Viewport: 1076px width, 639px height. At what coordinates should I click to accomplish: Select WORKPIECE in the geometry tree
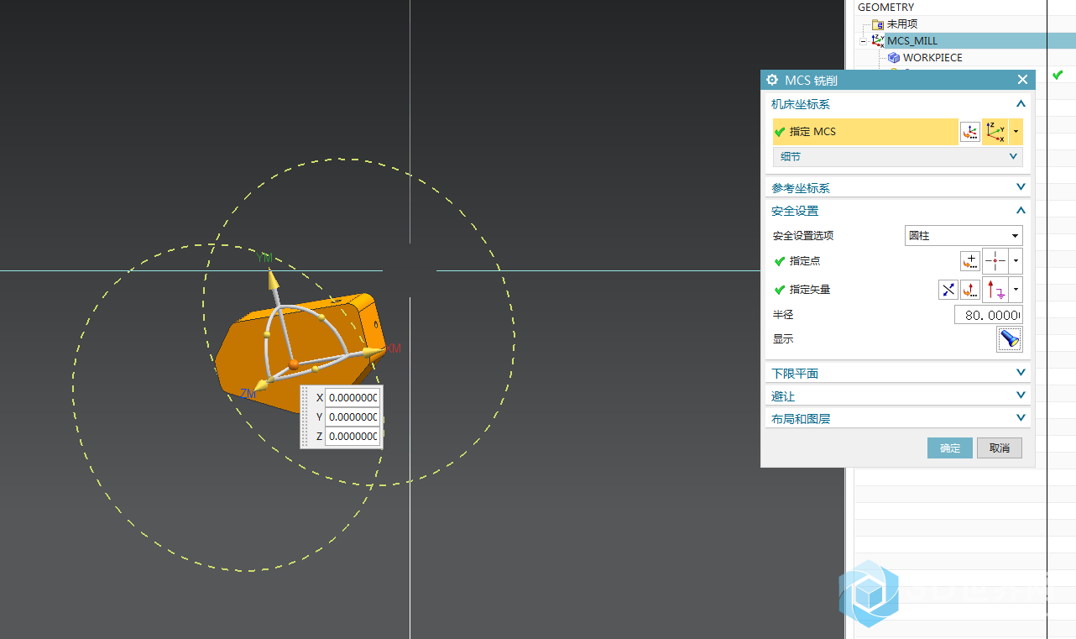tap(932, 57)
